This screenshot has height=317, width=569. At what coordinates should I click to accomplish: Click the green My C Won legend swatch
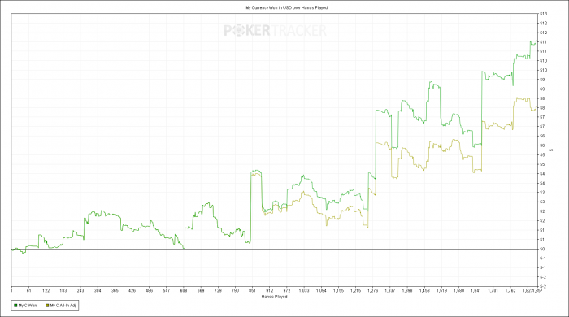tap(15, 306)
